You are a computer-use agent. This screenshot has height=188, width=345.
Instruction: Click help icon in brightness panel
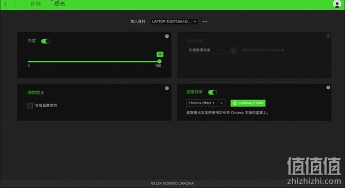pos(167,36)
